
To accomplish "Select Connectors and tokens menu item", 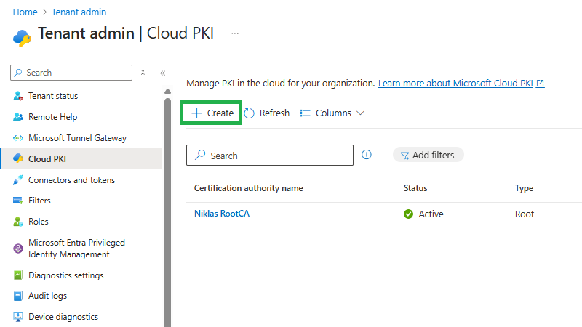I will pyautogui.click(x=71, y=180).
